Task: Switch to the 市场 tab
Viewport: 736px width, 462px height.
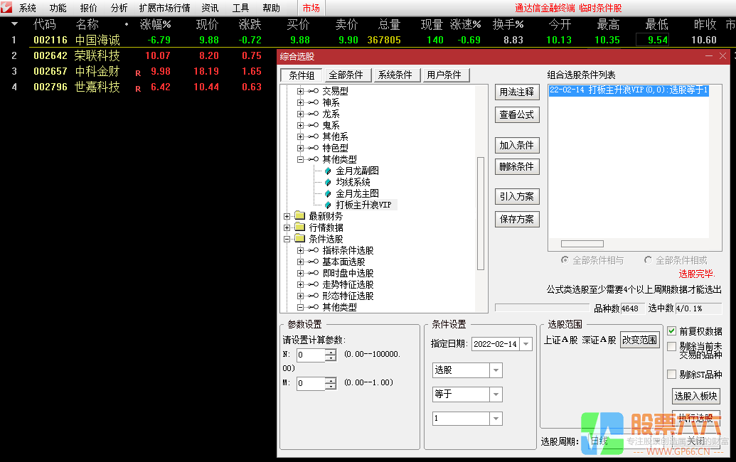Action: point(311,8)
